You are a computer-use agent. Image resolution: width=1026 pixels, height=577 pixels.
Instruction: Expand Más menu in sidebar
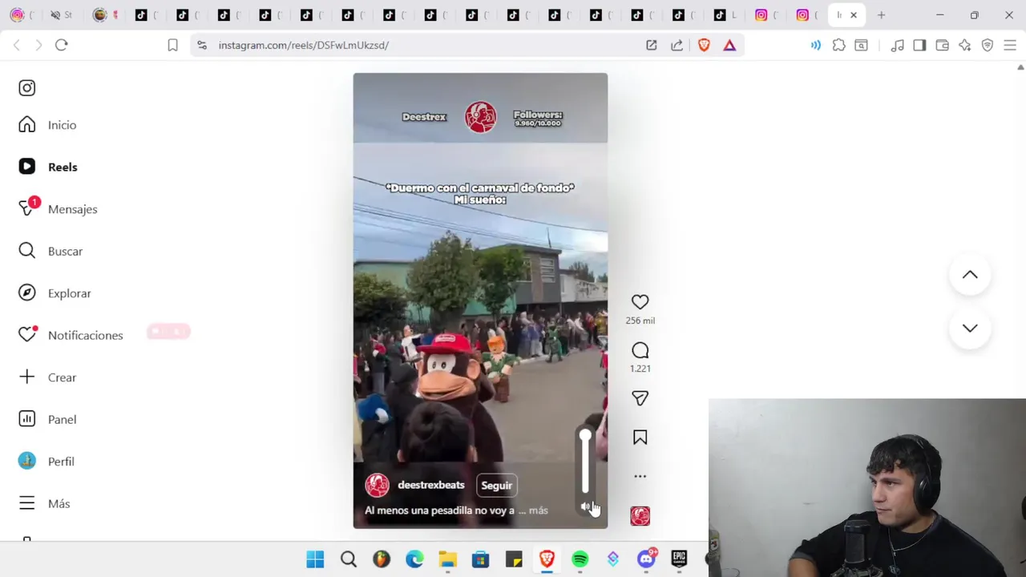pyautogui.click(x=44, y=503)
